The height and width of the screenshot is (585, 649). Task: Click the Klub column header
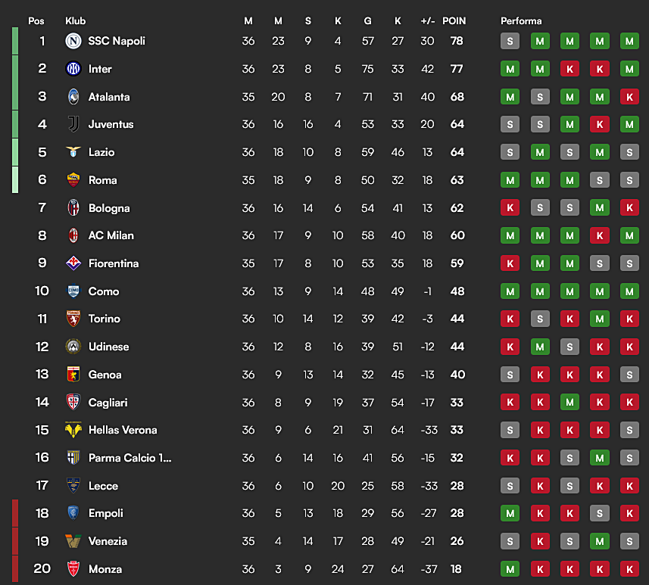click(75, 21)
